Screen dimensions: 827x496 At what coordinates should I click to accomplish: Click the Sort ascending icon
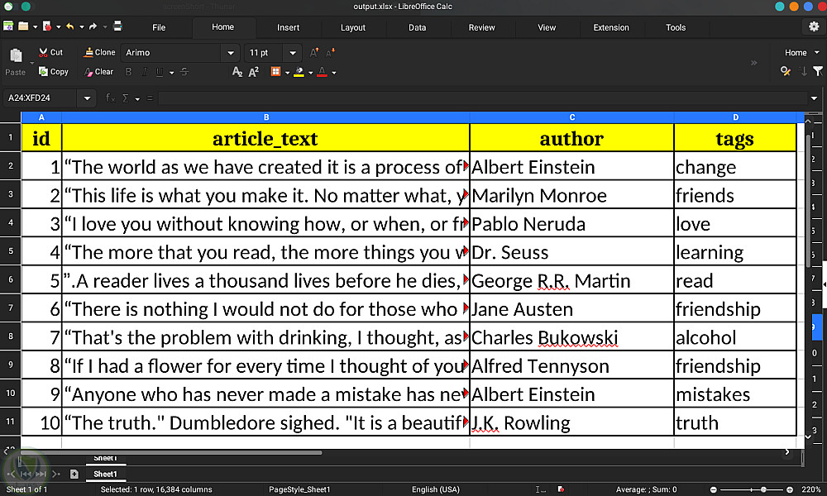click(803, 71)
